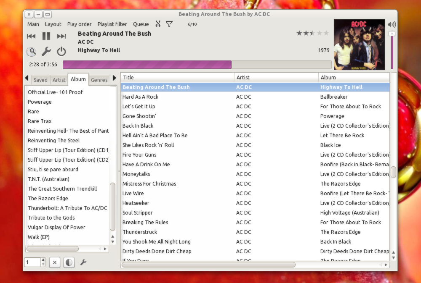This screenshot has width=421, height=283.
Task: Decrease the number field with down arrow
Action: [x=43, y=265]
